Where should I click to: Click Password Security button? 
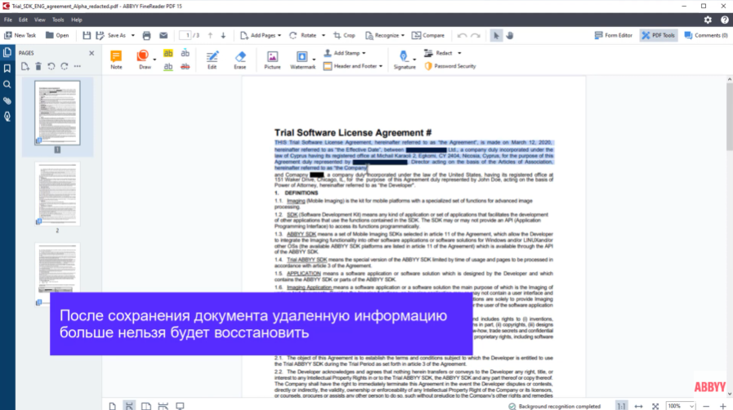click(x=450, y=66)
